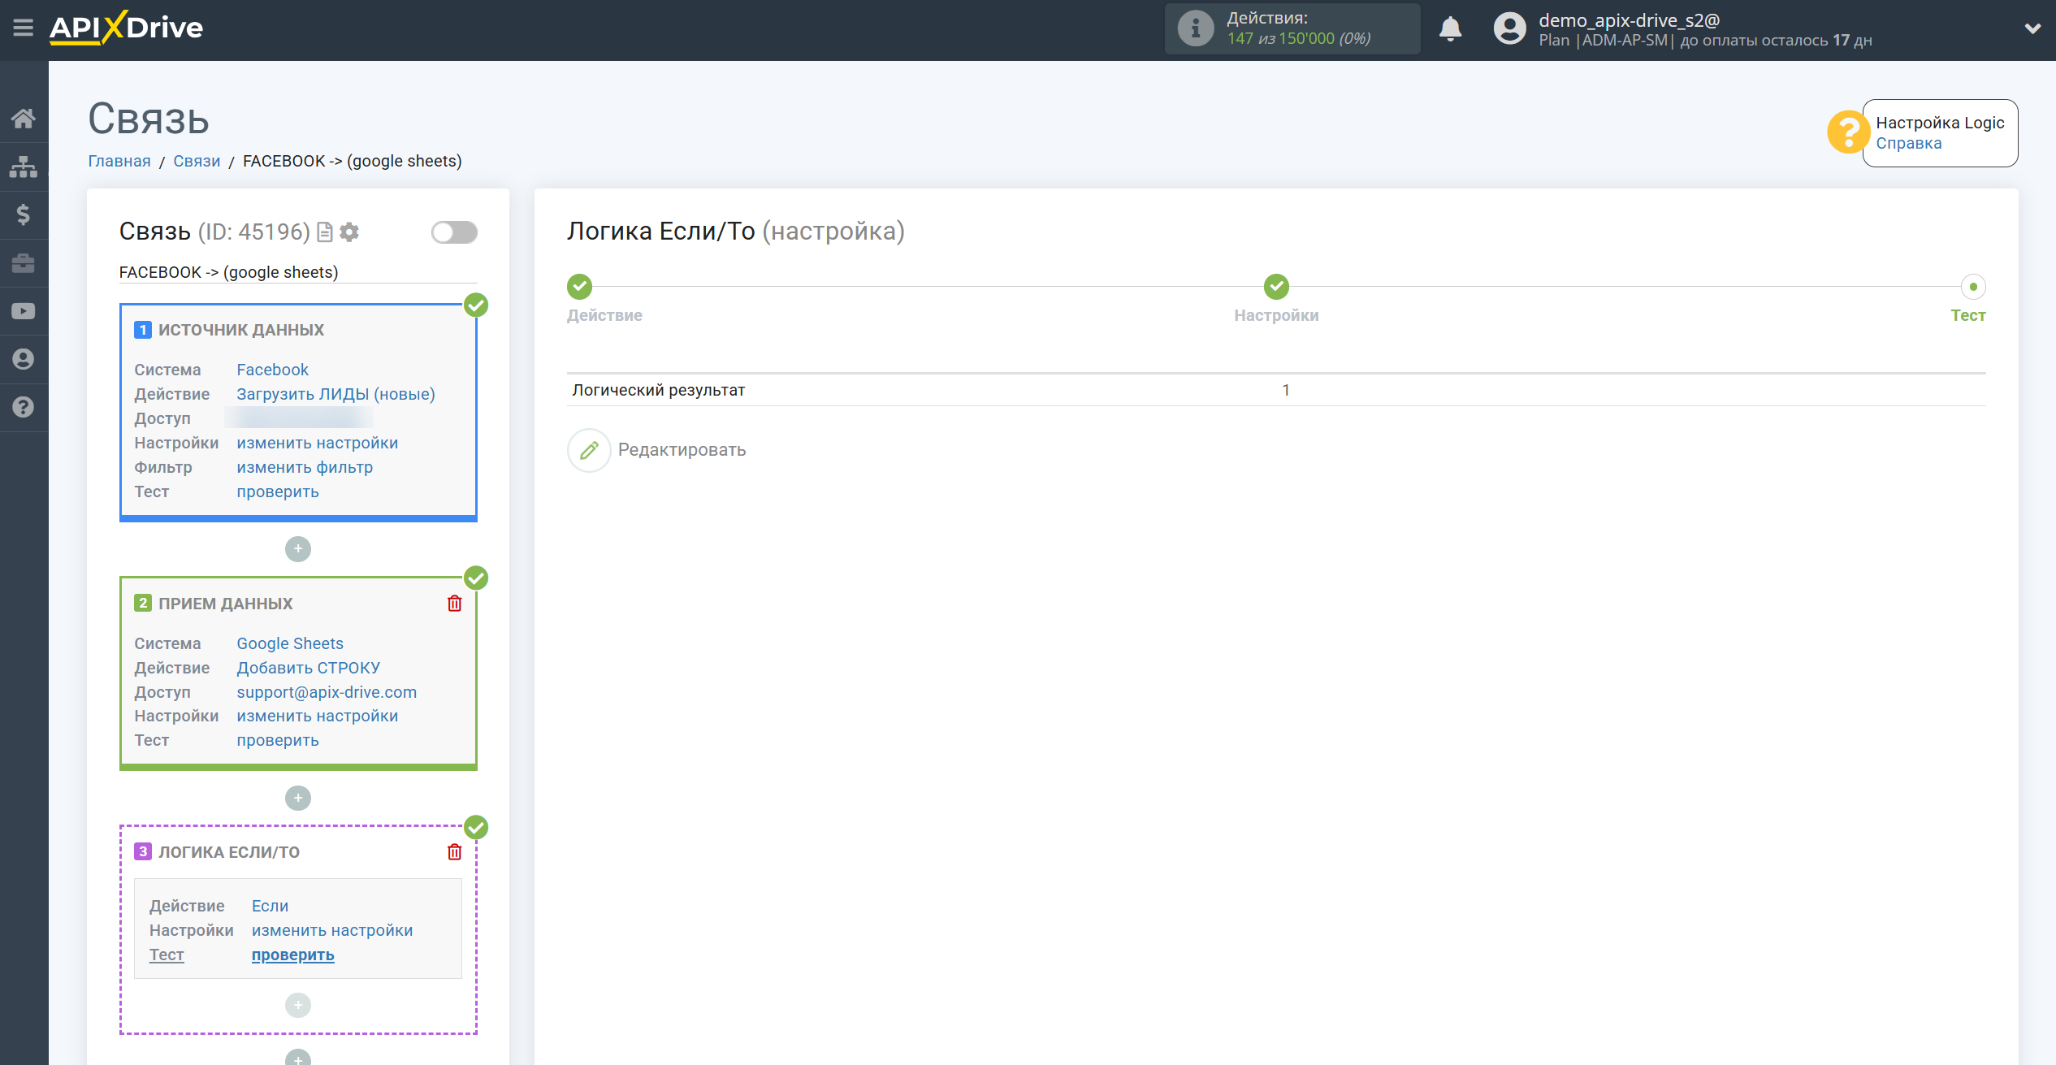Add step after the data source block

pos(298,549)
